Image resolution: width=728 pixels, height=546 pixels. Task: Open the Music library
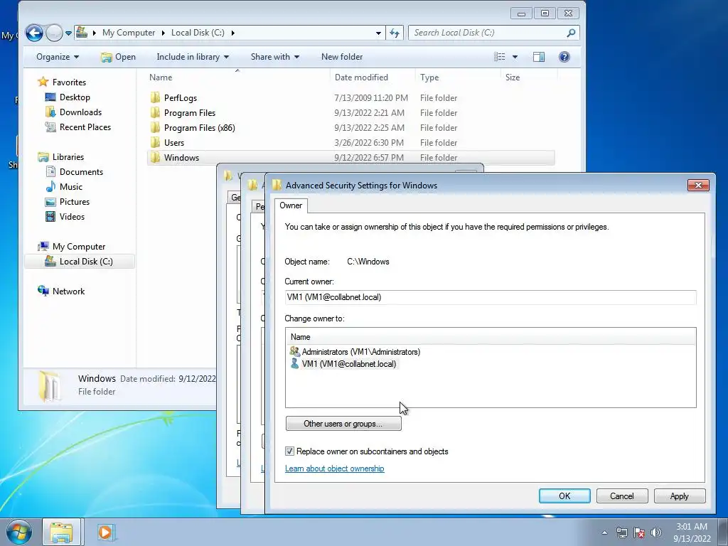[x=70, y=187]
